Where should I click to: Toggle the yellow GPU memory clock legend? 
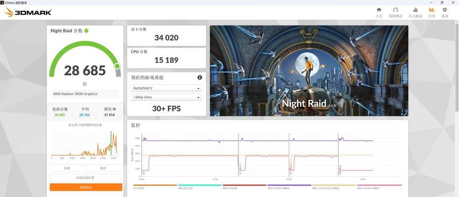pyautogui.click(x=334, y=187)
